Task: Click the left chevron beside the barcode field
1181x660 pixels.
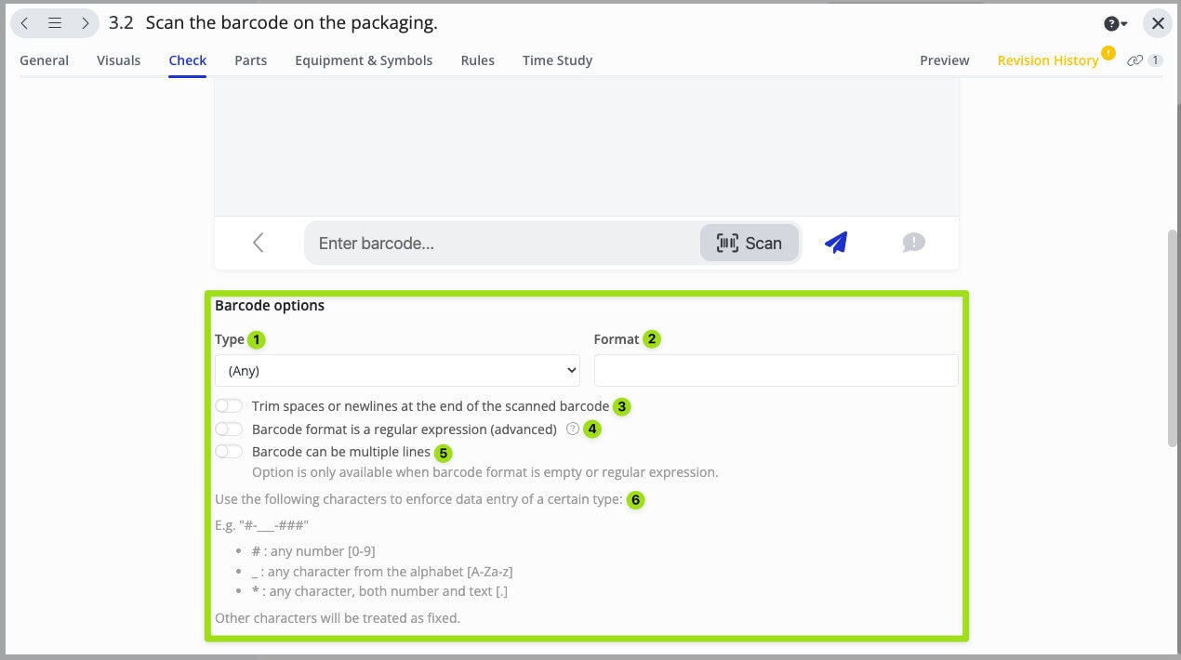Action: pos(258,243)
